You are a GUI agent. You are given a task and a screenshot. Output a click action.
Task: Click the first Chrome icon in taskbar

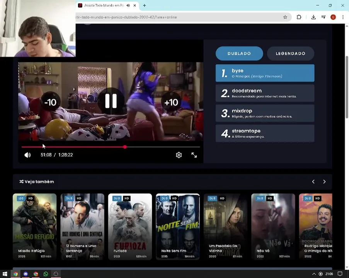(15, 274)
